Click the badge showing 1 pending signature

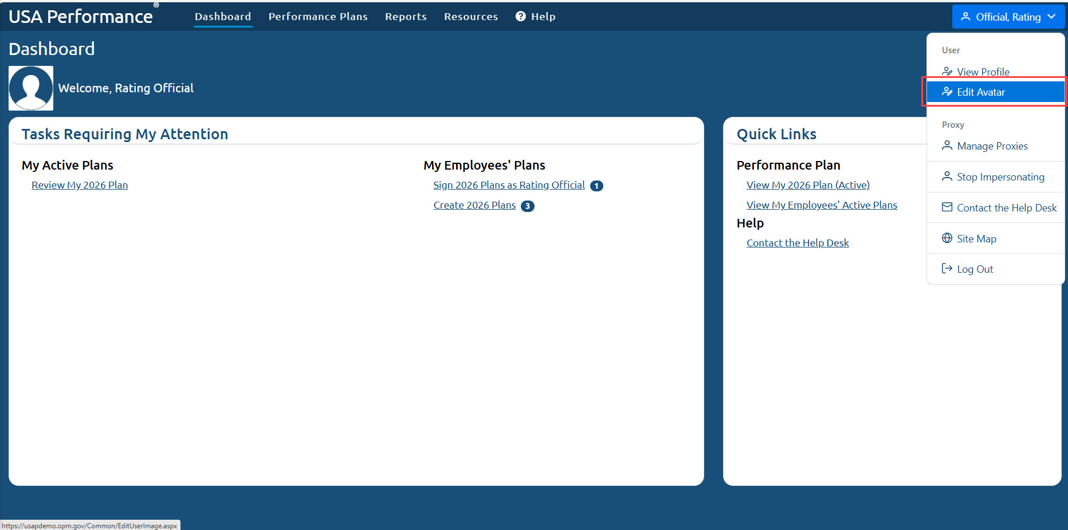(x=596, y=186)
